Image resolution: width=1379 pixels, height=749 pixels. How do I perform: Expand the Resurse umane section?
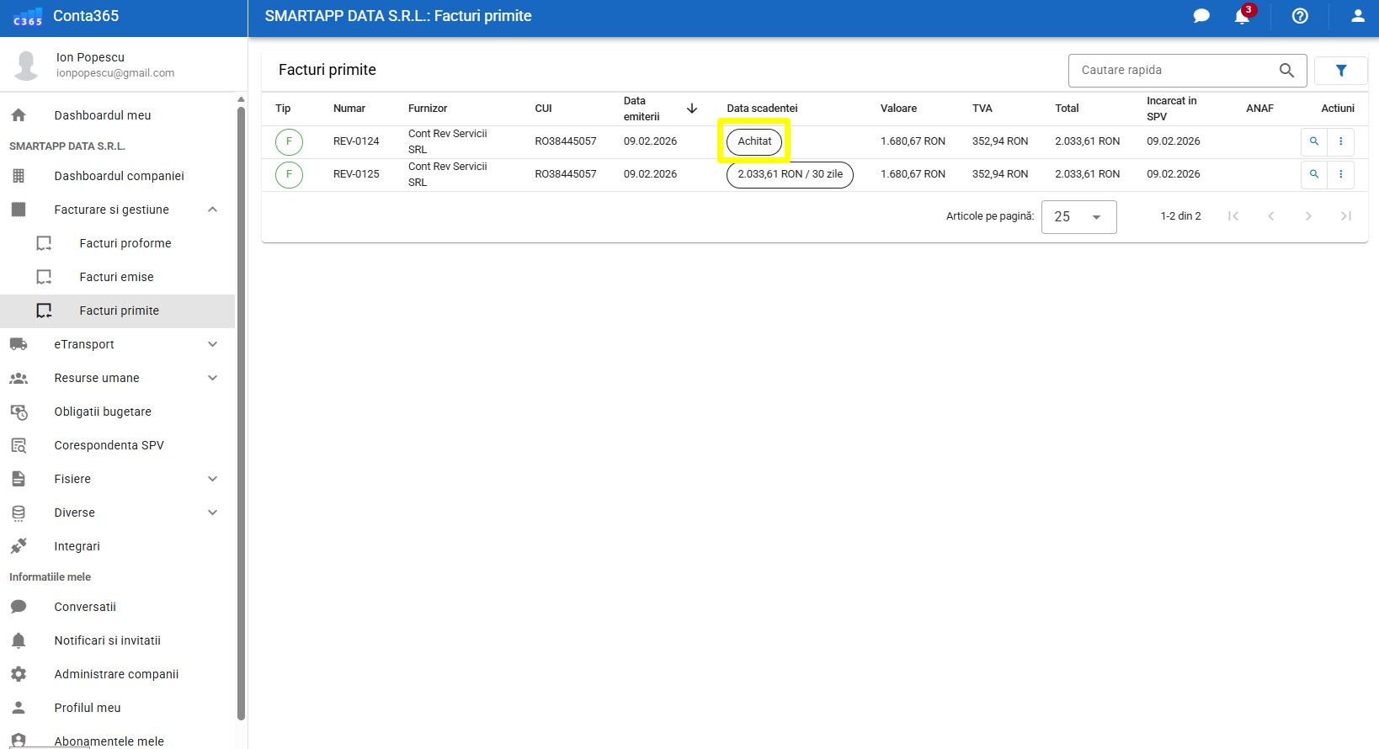pos(213,378)
